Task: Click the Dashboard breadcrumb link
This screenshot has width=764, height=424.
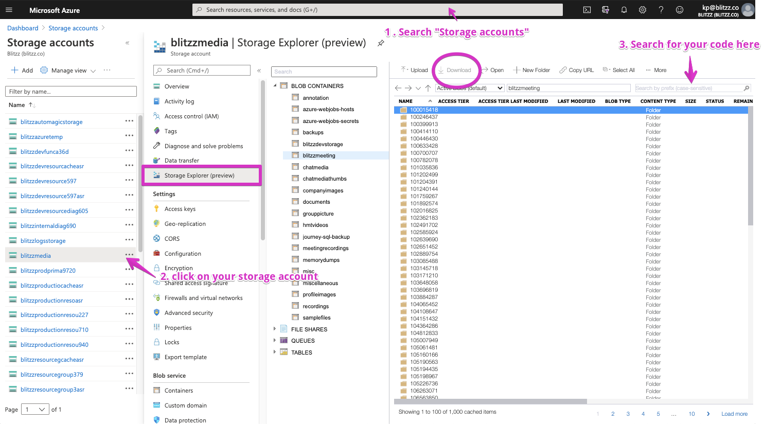Action: click(23, 28)
